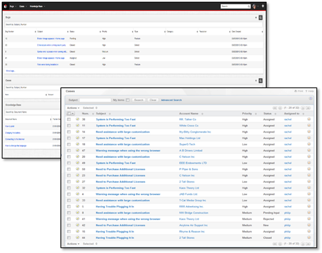Image resolution: width=322 pixels, height=253 pixels.
Task: Open the info icon at right of case 17 row
Action: coord(309,138)
